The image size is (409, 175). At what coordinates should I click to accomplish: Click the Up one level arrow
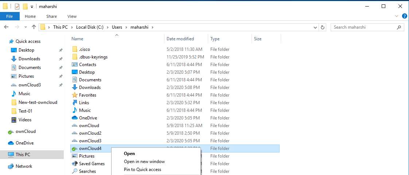(34, 27)
